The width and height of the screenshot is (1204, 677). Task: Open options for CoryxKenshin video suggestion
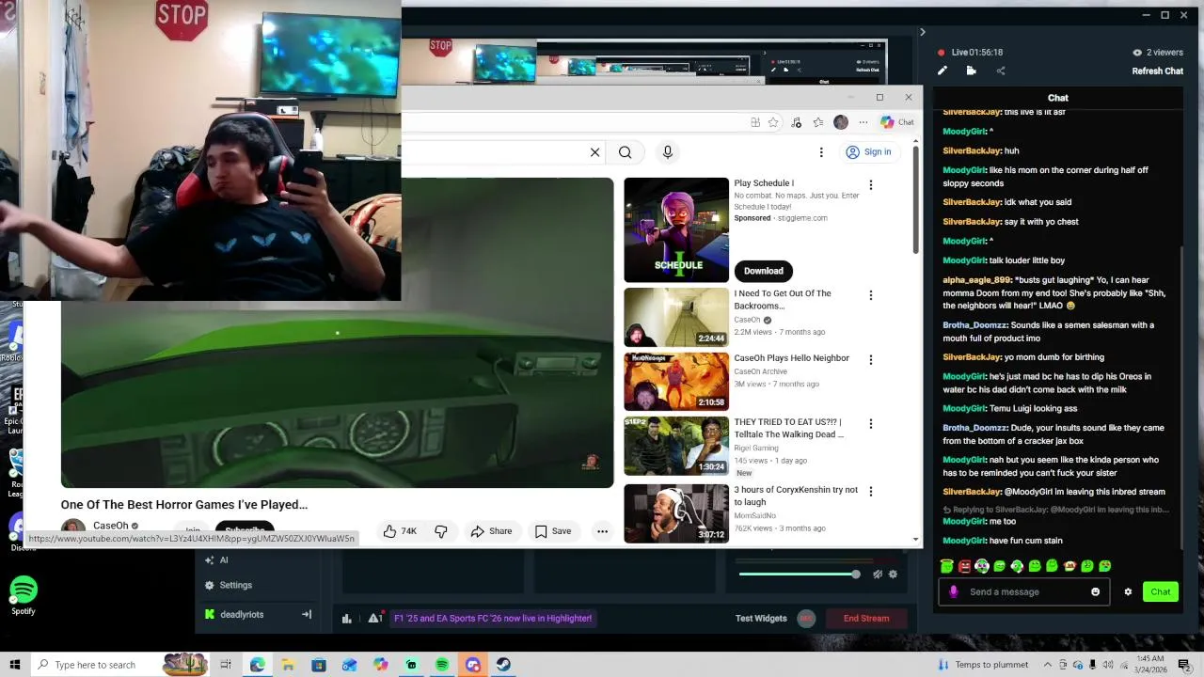[871, 492]
